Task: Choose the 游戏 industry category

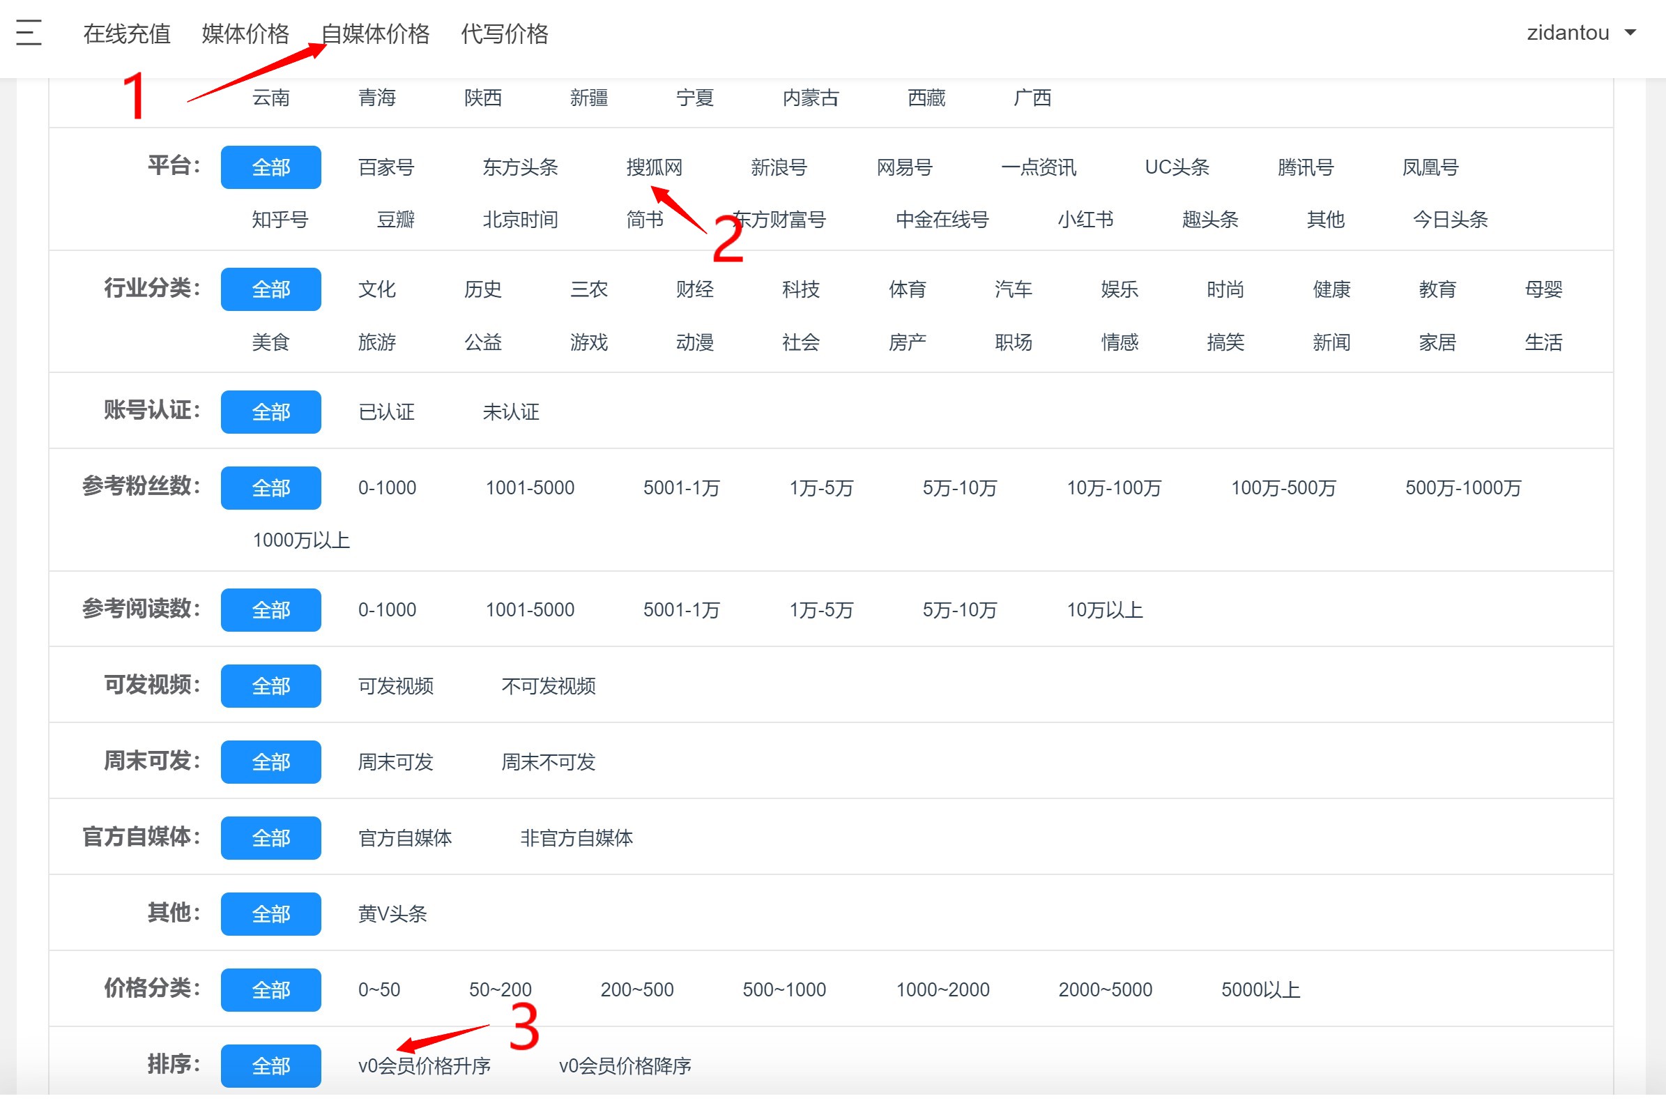Action: click(x=589, y=342)
